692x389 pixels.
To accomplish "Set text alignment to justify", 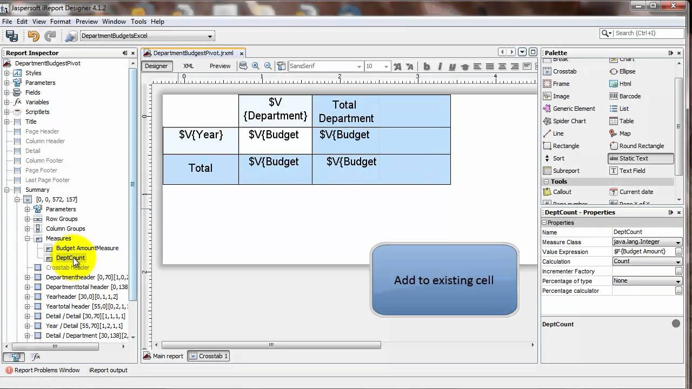I will point(490,66).
